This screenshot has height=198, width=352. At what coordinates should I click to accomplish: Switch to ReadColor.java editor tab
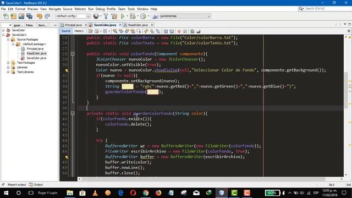click(x=138, y=25)
